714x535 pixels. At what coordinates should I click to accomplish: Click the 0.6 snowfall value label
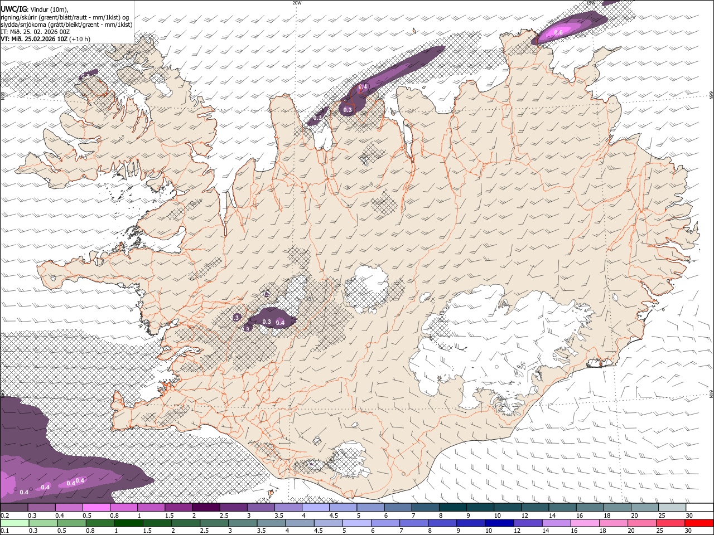click(558, 33)
